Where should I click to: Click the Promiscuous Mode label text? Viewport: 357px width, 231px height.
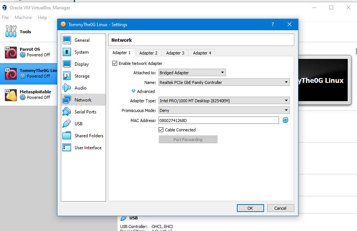click(139, 110)
